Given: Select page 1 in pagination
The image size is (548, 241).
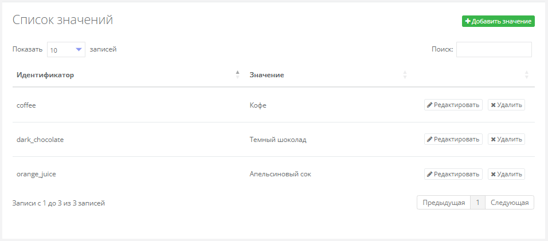Looking at the screenshot, I should [477, 203].
